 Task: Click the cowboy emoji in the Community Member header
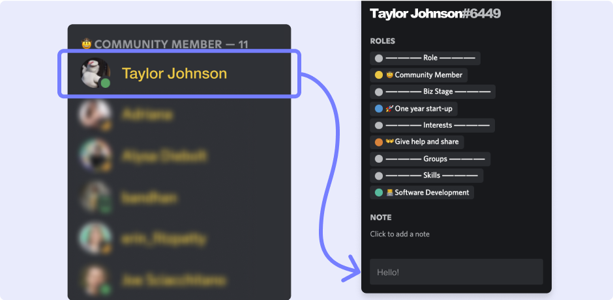tap(87, 44)
